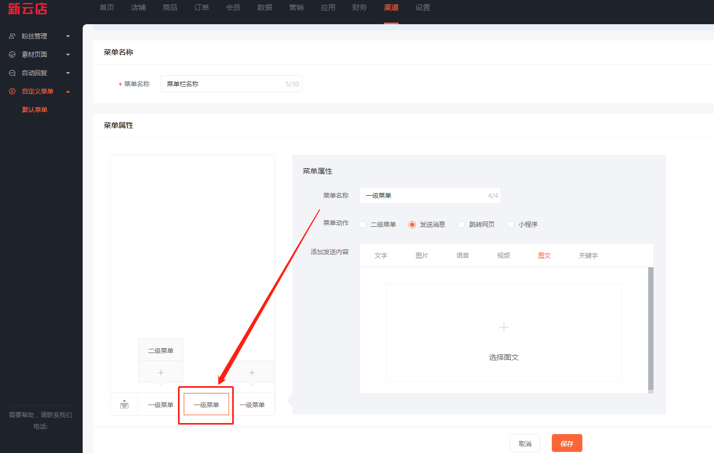714x453 pixels.
Task: Select the 二级菜单 radio option
Action: pos(363,225)
